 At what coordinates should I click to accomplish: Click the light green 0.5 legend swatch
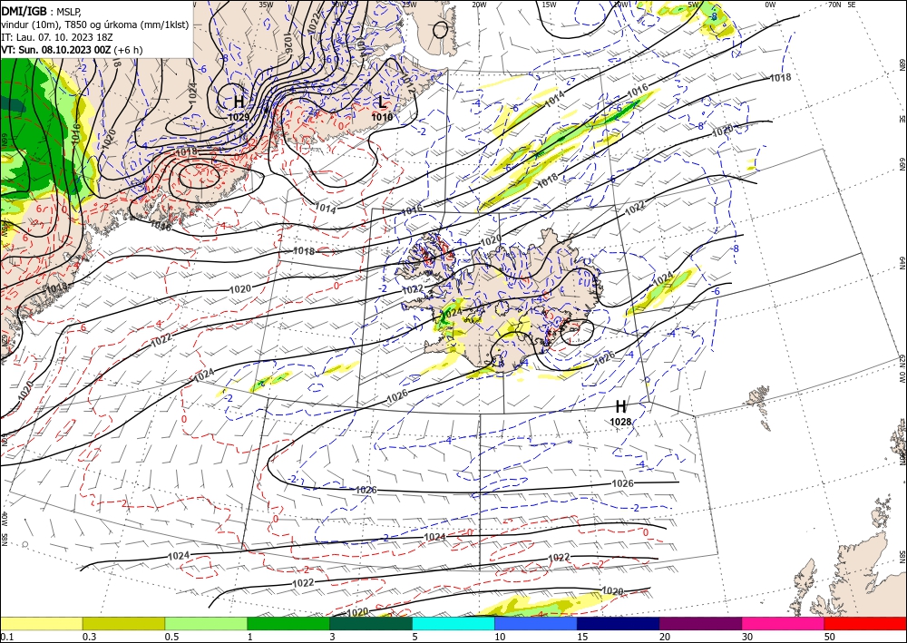(x=206, y=623)
